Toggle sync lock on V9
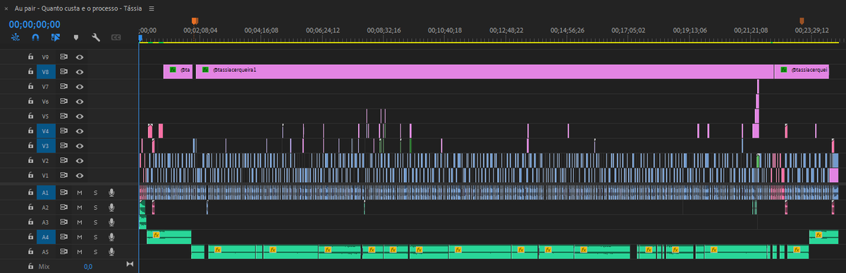Viewport: 846px width, 273px height. [63, 57]
